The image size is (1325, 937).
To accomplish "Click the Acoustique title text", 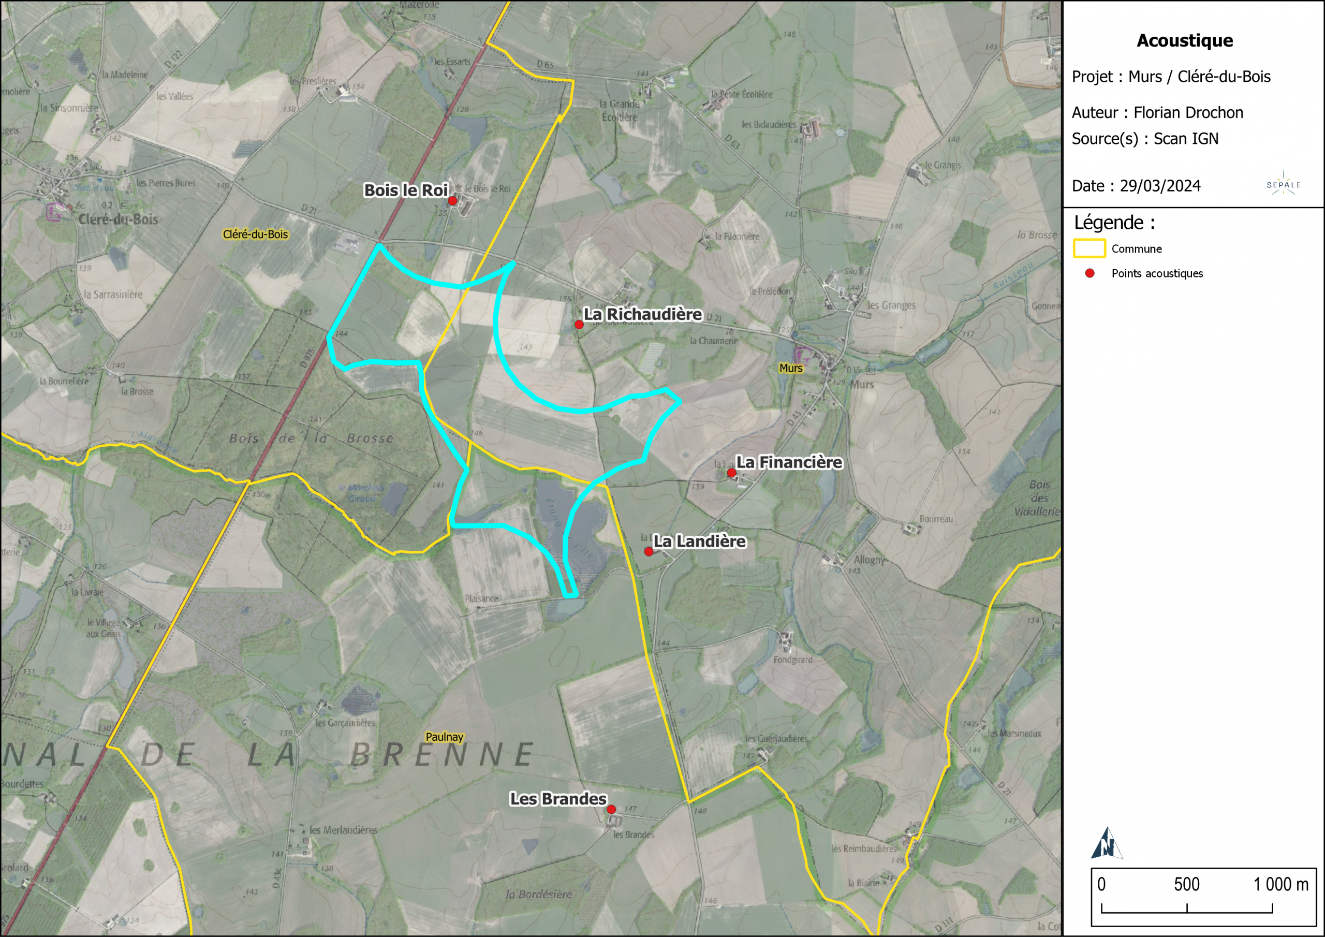I will click(x=1184, y=40).
